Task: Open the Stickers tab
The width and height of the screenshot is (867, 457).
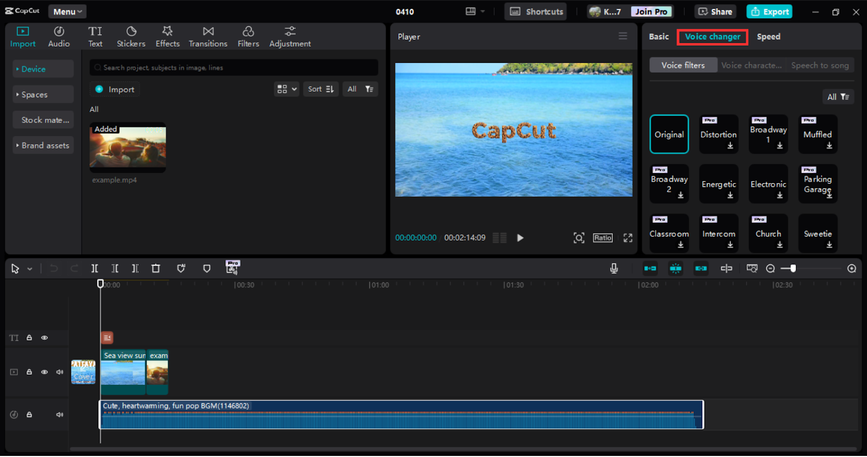Action: [x=131, y=37]
